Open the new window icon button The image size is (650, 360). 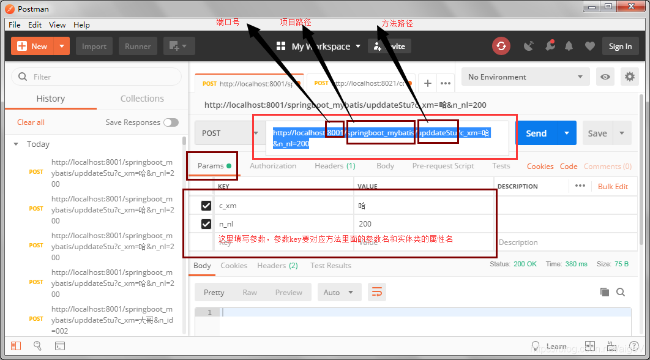click(179, 46)
